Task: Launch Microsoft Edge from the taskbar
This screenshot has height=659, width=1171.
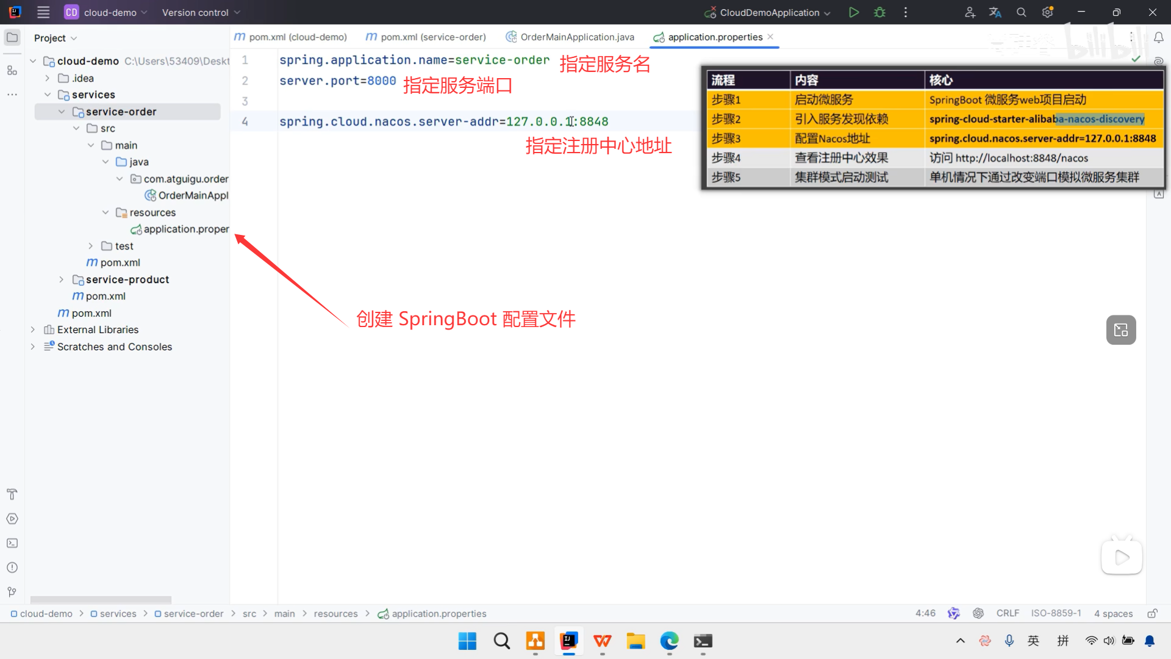Action: [x=669, y=641]
